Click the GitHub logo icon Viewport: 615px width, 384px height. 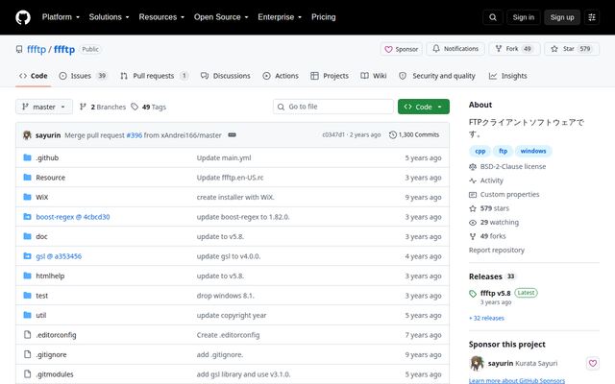coord(23,17)
